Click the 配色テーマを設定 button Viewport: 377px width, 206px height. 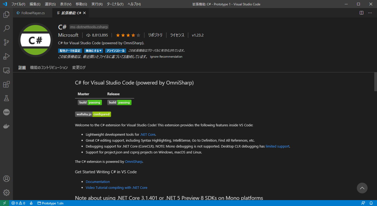point(70,51)
